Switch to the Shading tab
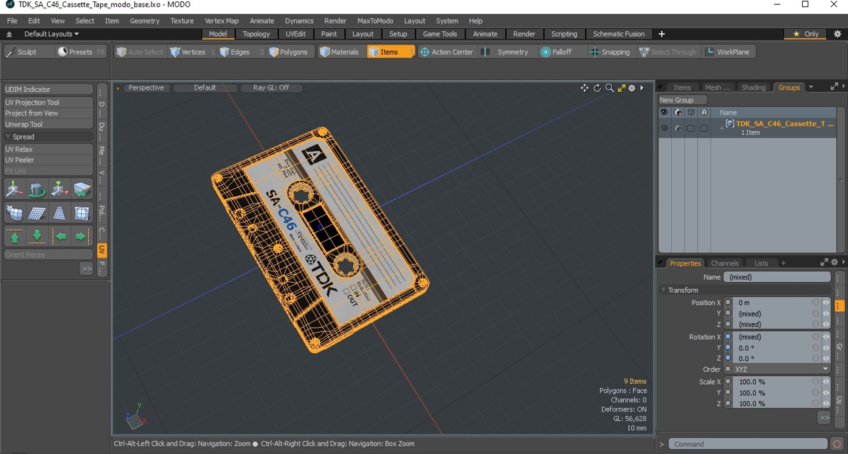 [753, 87]
